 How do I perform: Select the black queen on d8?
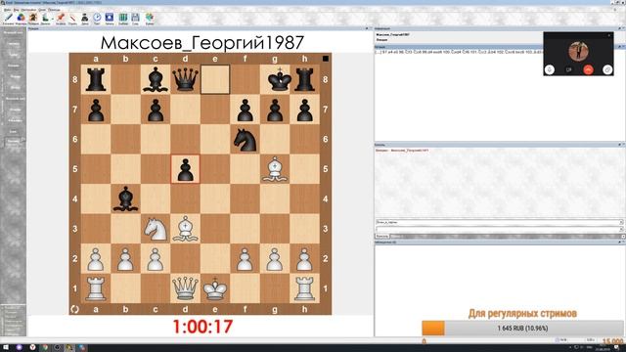click(x=185, y=79)
